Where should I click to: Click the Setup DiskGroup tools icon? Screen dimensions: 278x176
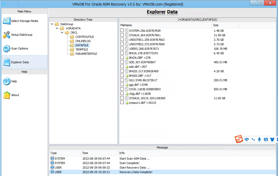coord(7,35)
